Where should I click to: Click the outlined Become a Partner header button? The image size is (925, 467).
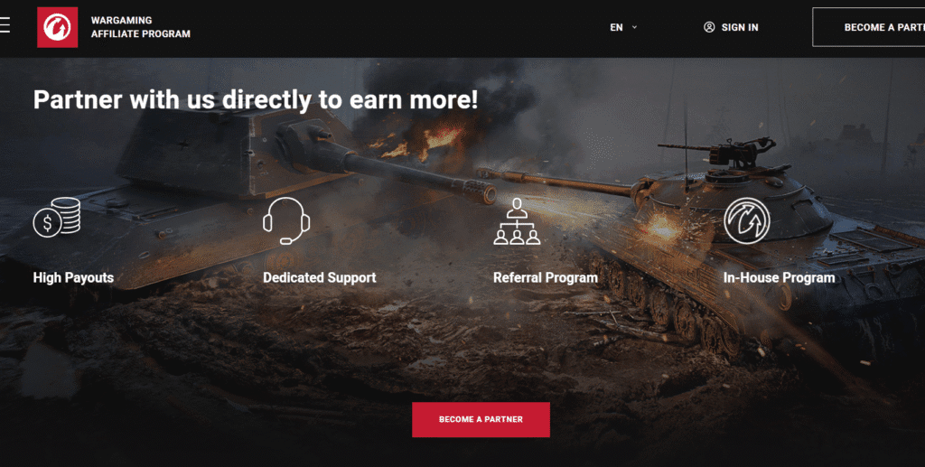[x=868, y=27]
